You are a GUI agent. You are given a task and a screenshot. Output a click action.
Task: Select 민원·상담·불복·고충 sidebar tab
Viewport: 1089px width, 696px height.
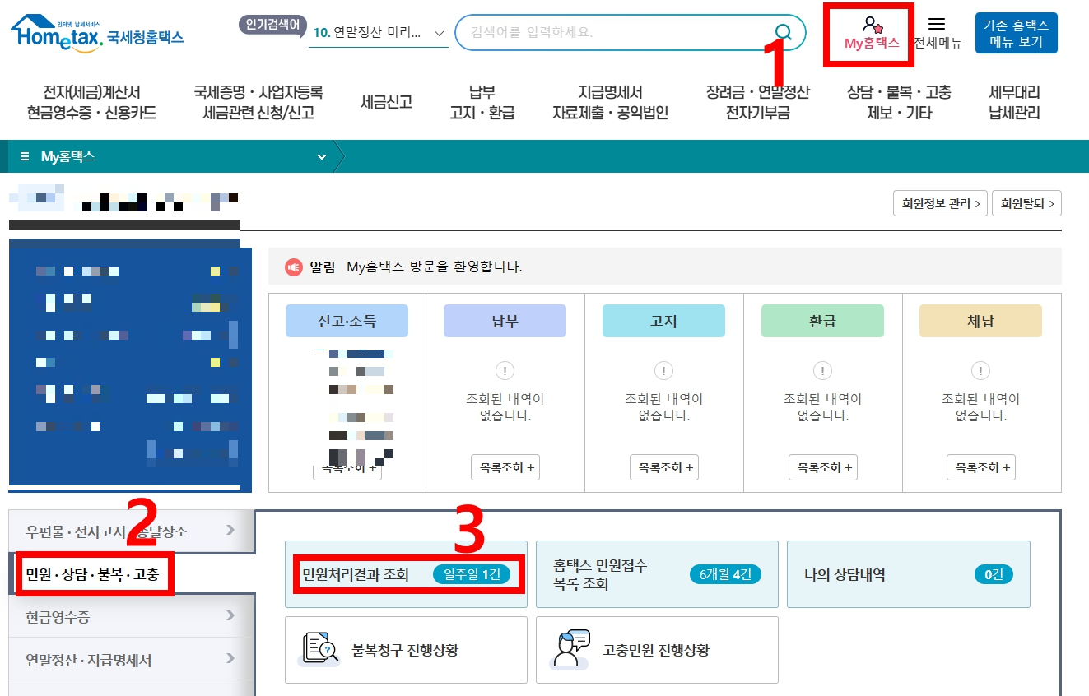click(132, 573)
